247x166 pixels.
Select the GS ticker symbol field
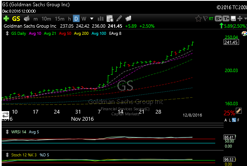(x=16, y=19)
